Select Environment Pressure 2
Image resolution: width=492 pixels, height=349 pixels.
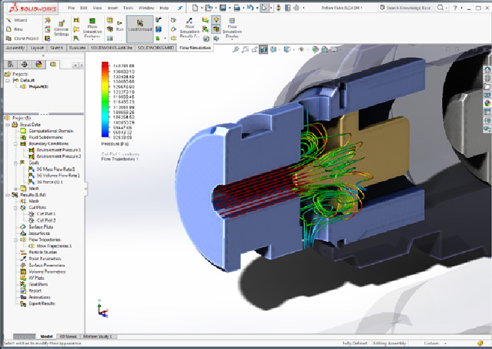click(59, 156)
